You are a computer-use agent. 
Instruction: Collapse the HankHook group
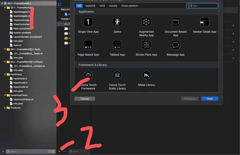coord(5,74)
